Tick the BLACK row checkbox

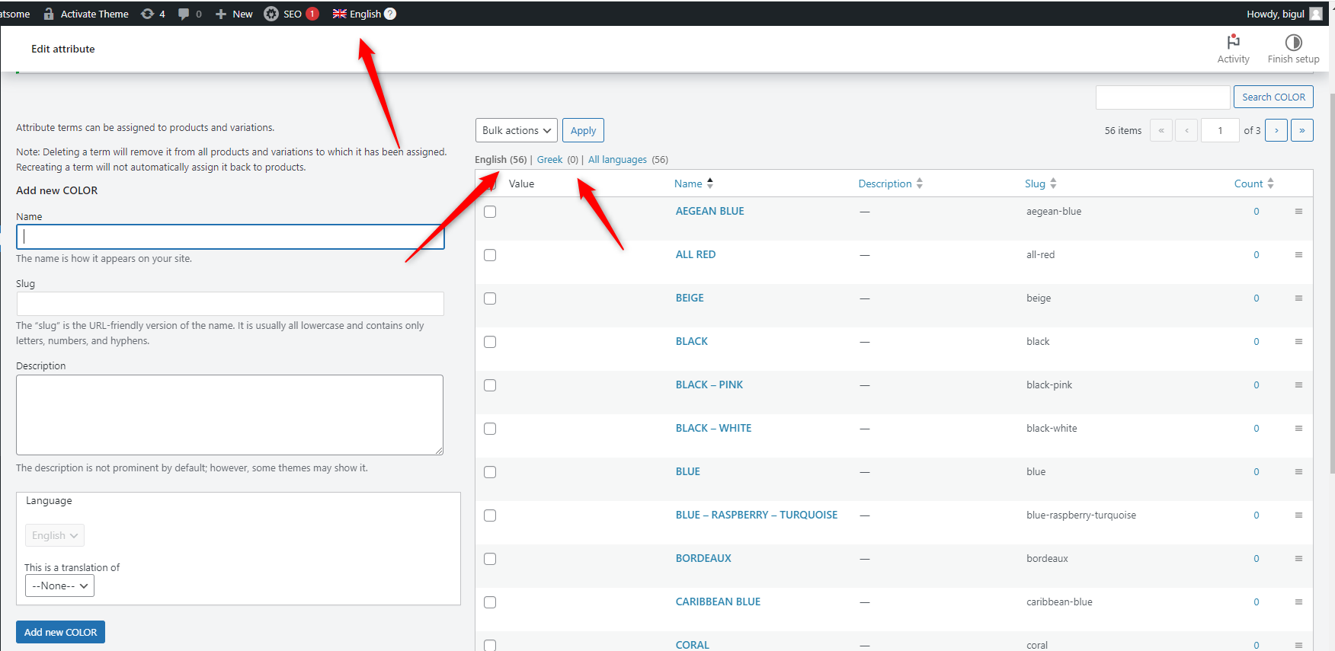[x=490, y=342]
